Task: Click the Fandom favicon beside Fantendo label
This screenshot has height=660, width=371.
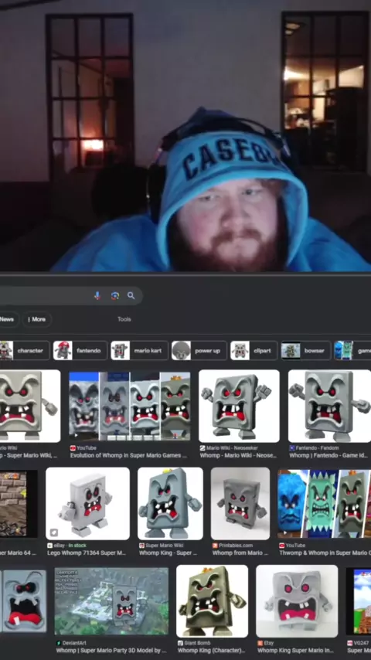Action: pyautogui.click(x=292, y=448)
